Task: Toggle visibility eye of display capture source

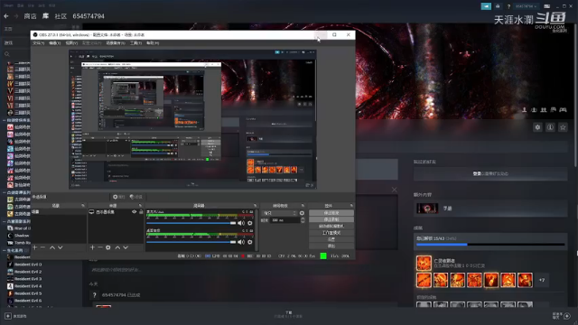Action: pos(135,212)
